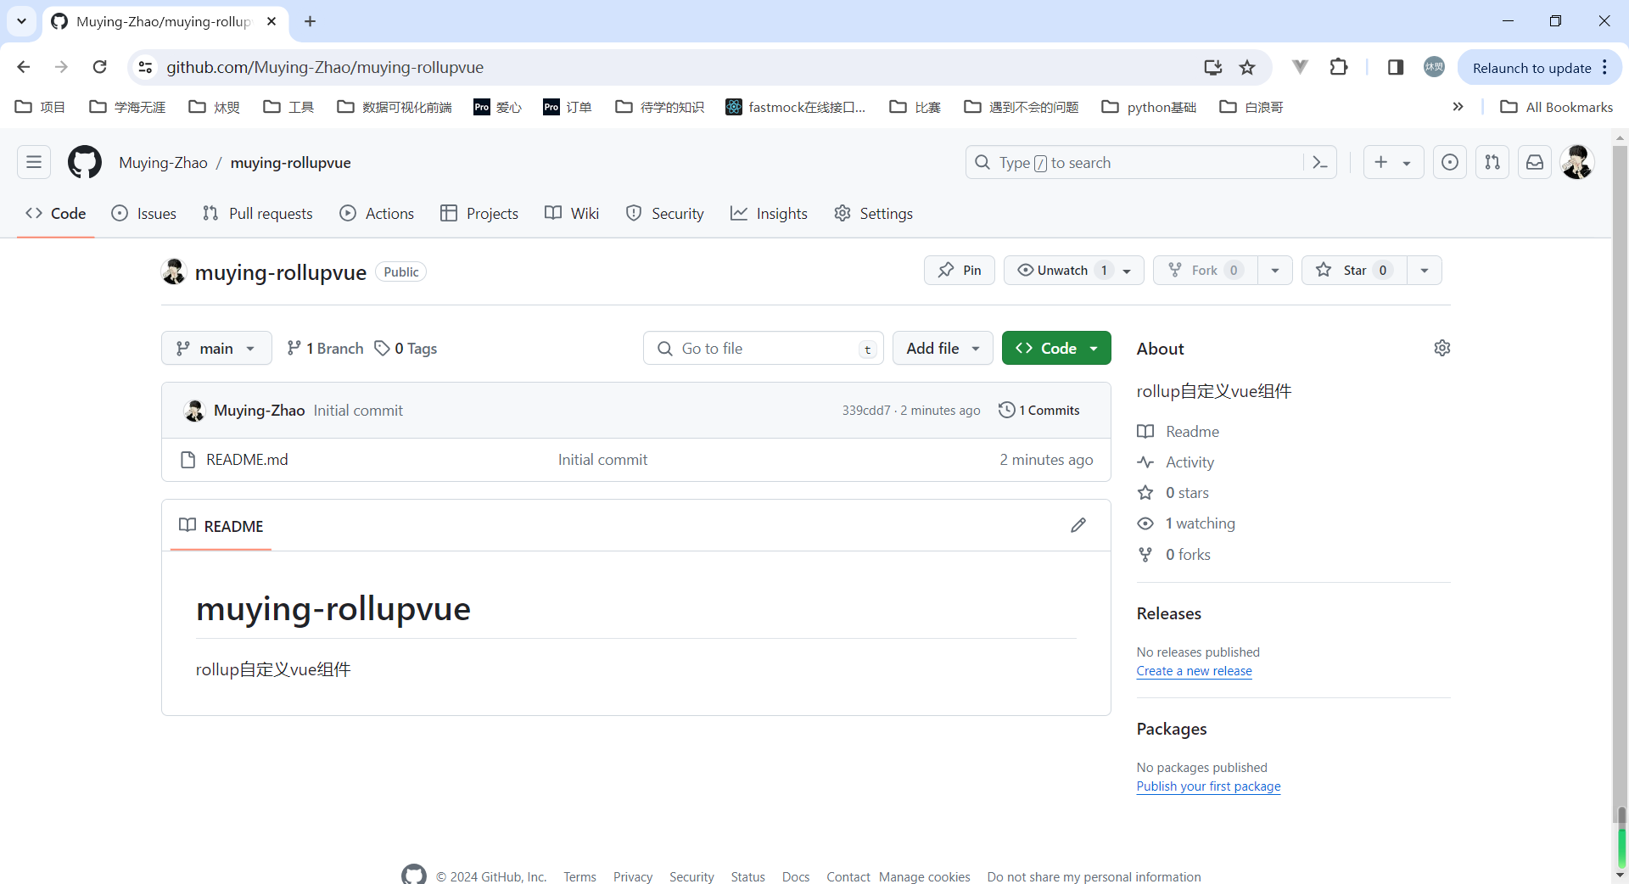Expand the Star lists dropdown arrow
Viewport: 1629px width, 884px height.
pyautogui.click(x=1425, y=270)
